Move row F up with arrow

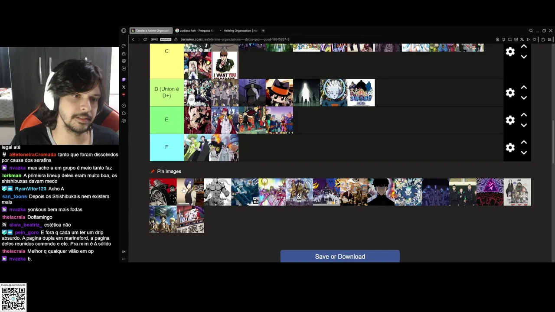point(524,142)
